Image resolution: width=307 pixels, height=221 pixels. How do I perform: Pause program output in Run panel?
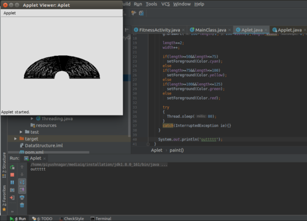click(x=12, y=182)
